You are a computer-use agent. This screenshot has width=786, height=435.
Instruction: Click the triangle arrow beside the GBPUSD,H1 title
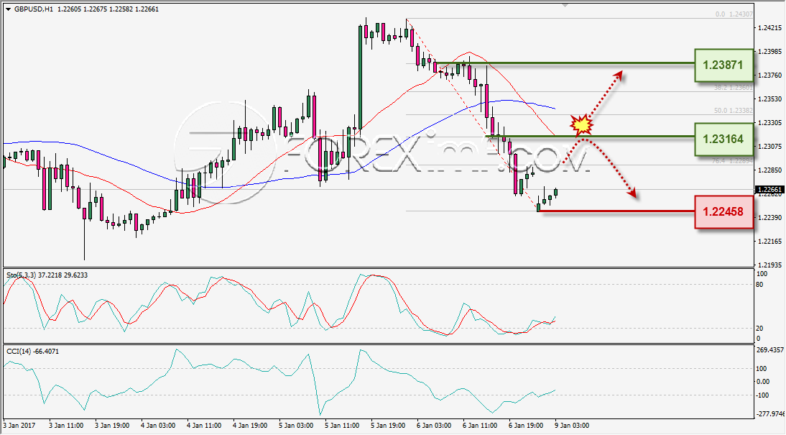click(8, 9)
